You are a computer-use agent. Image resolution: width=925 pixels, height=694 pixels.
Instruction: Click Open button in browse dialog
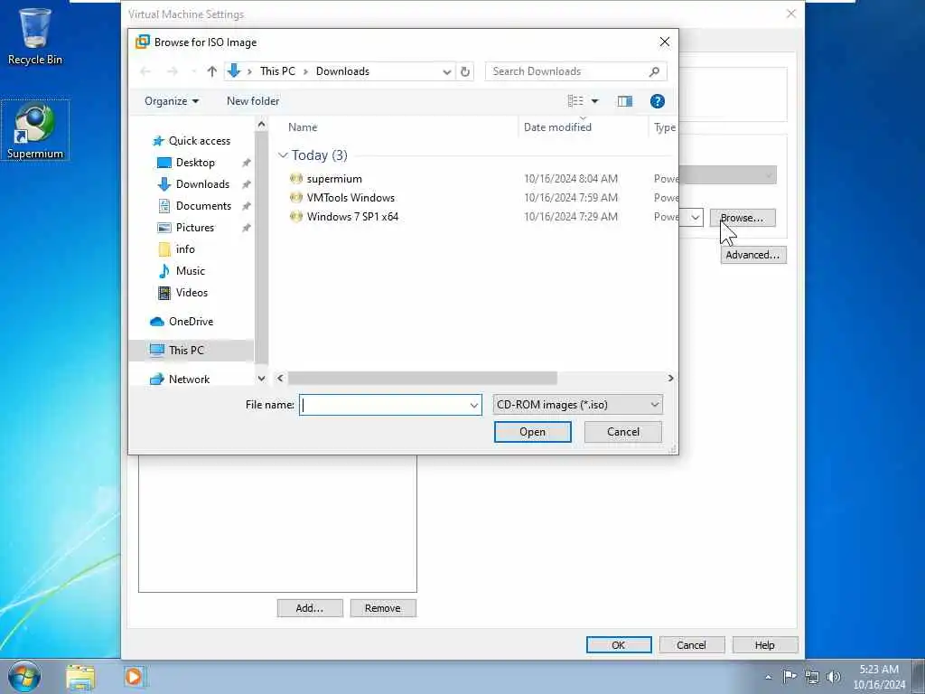pyautogui.click(x=533, y=432)
